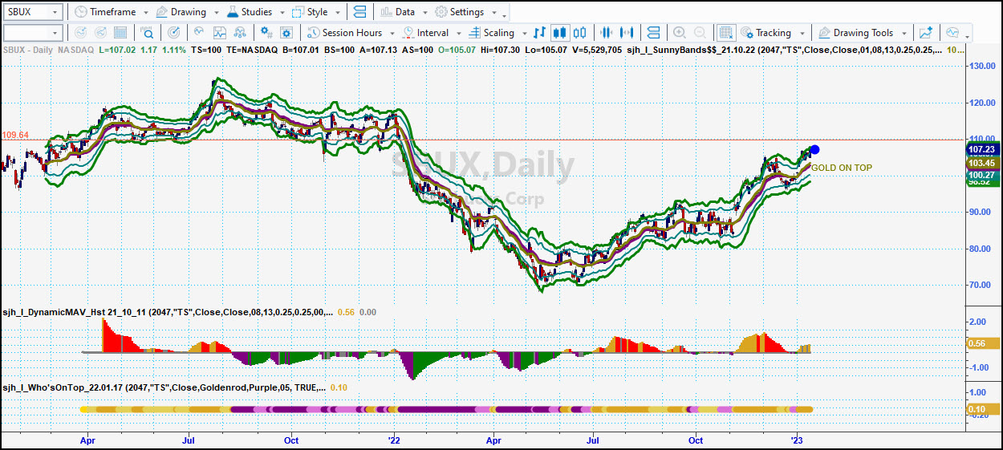This screenshot has height=450, width=1003.
Task: Click the greyed calendar grid icon
Action: click(x=121, y=33)
